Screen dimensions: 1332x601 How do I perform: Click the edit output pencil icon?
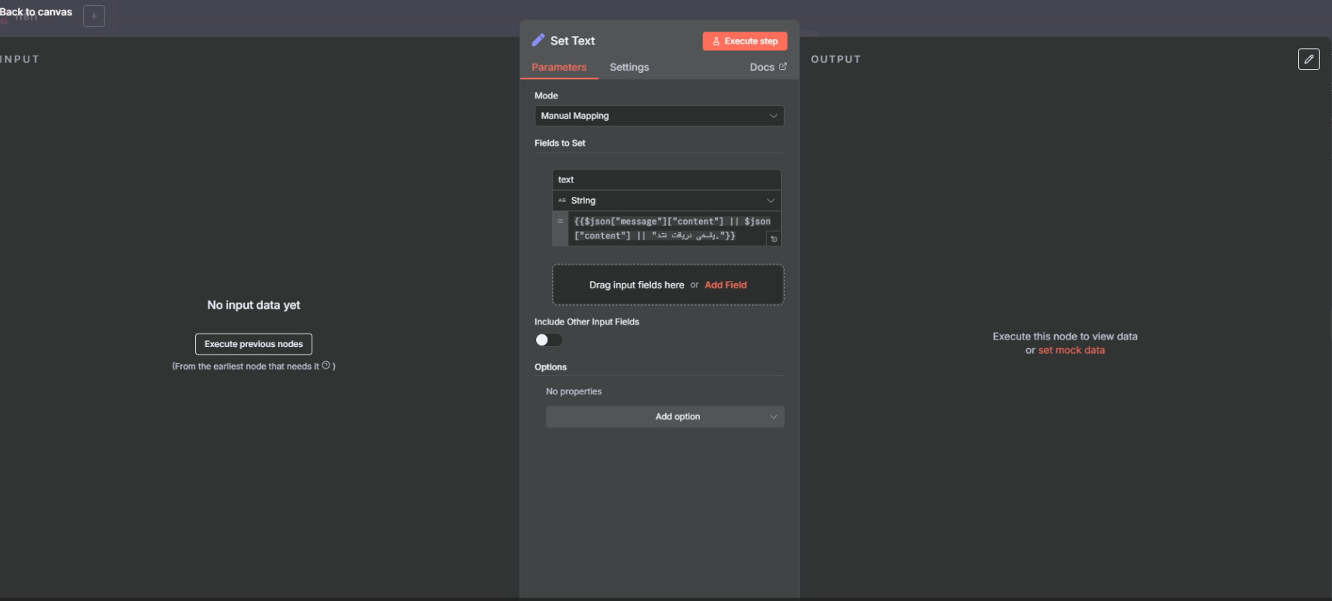tap(1308, 59)
